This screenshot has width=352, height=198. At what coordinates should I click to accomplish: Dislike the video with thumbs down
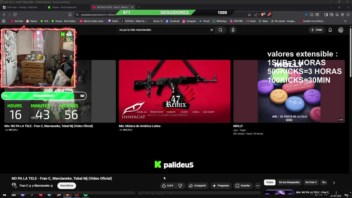180,186
